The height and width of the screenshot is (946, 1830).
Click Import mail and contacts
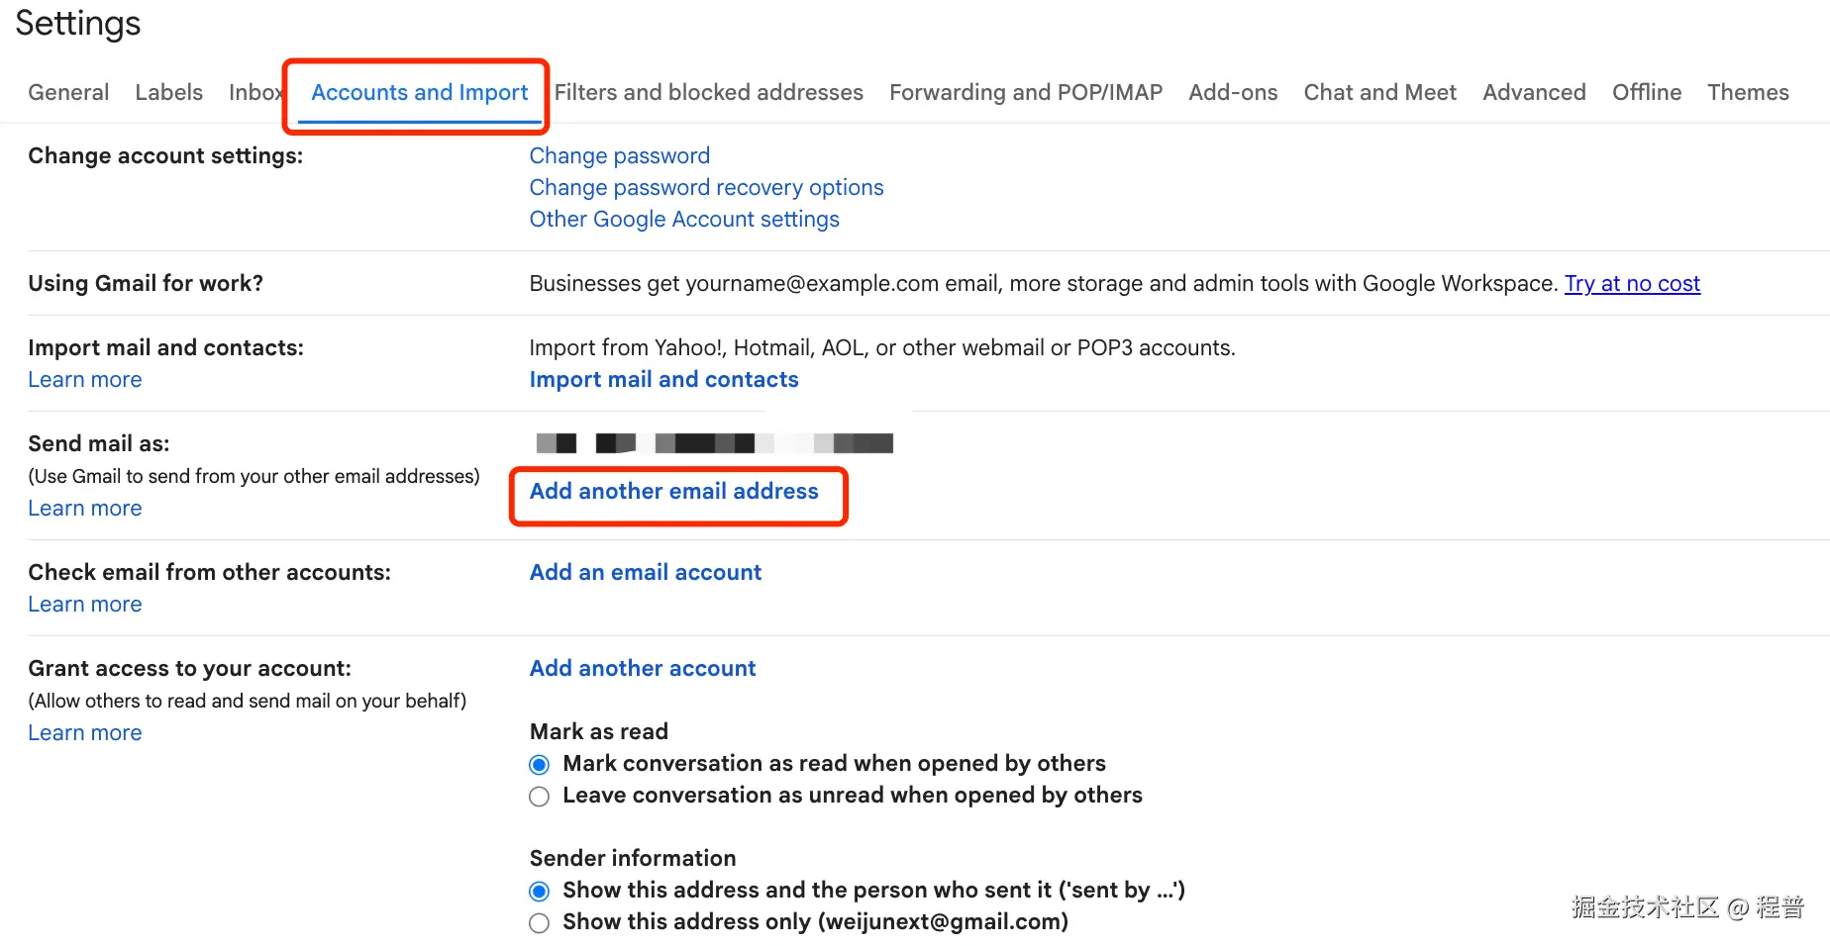click(663, 379)
